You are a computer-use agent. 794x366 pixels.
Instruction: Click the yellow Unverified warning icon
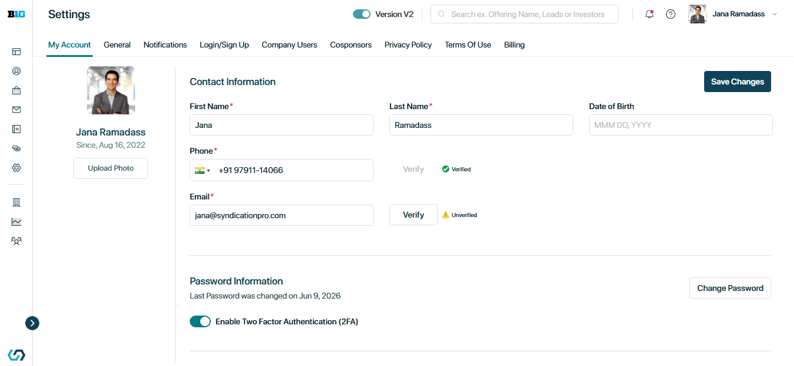click(x=446, y=215)
